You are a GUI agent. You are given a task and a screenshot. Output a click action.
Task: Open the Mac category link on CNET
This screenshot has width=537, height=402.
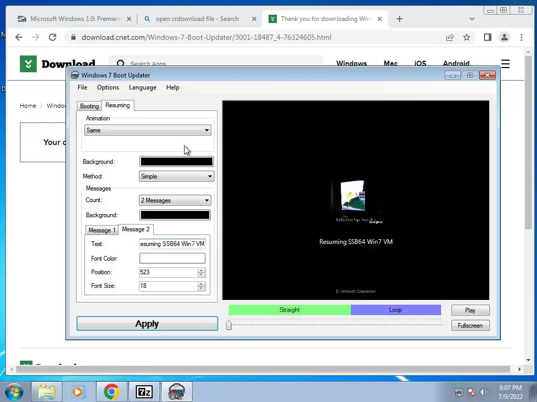click(x=390, y=63)
